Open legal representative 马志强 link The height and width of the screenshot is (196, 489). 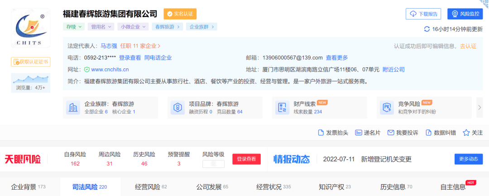[x=109, y=46]
